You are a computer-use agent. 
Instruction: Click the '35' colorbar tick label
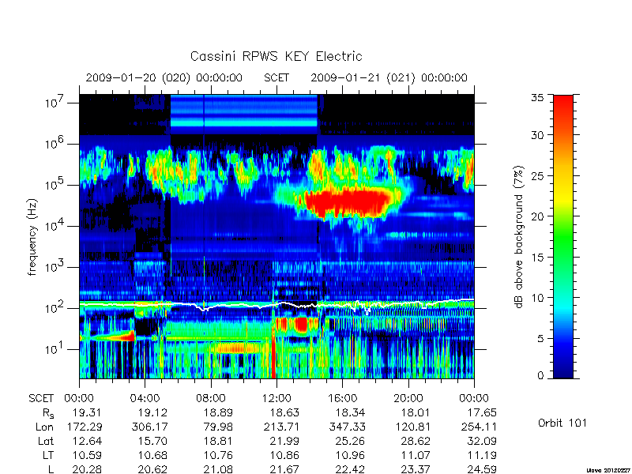[x=537, y=97]
